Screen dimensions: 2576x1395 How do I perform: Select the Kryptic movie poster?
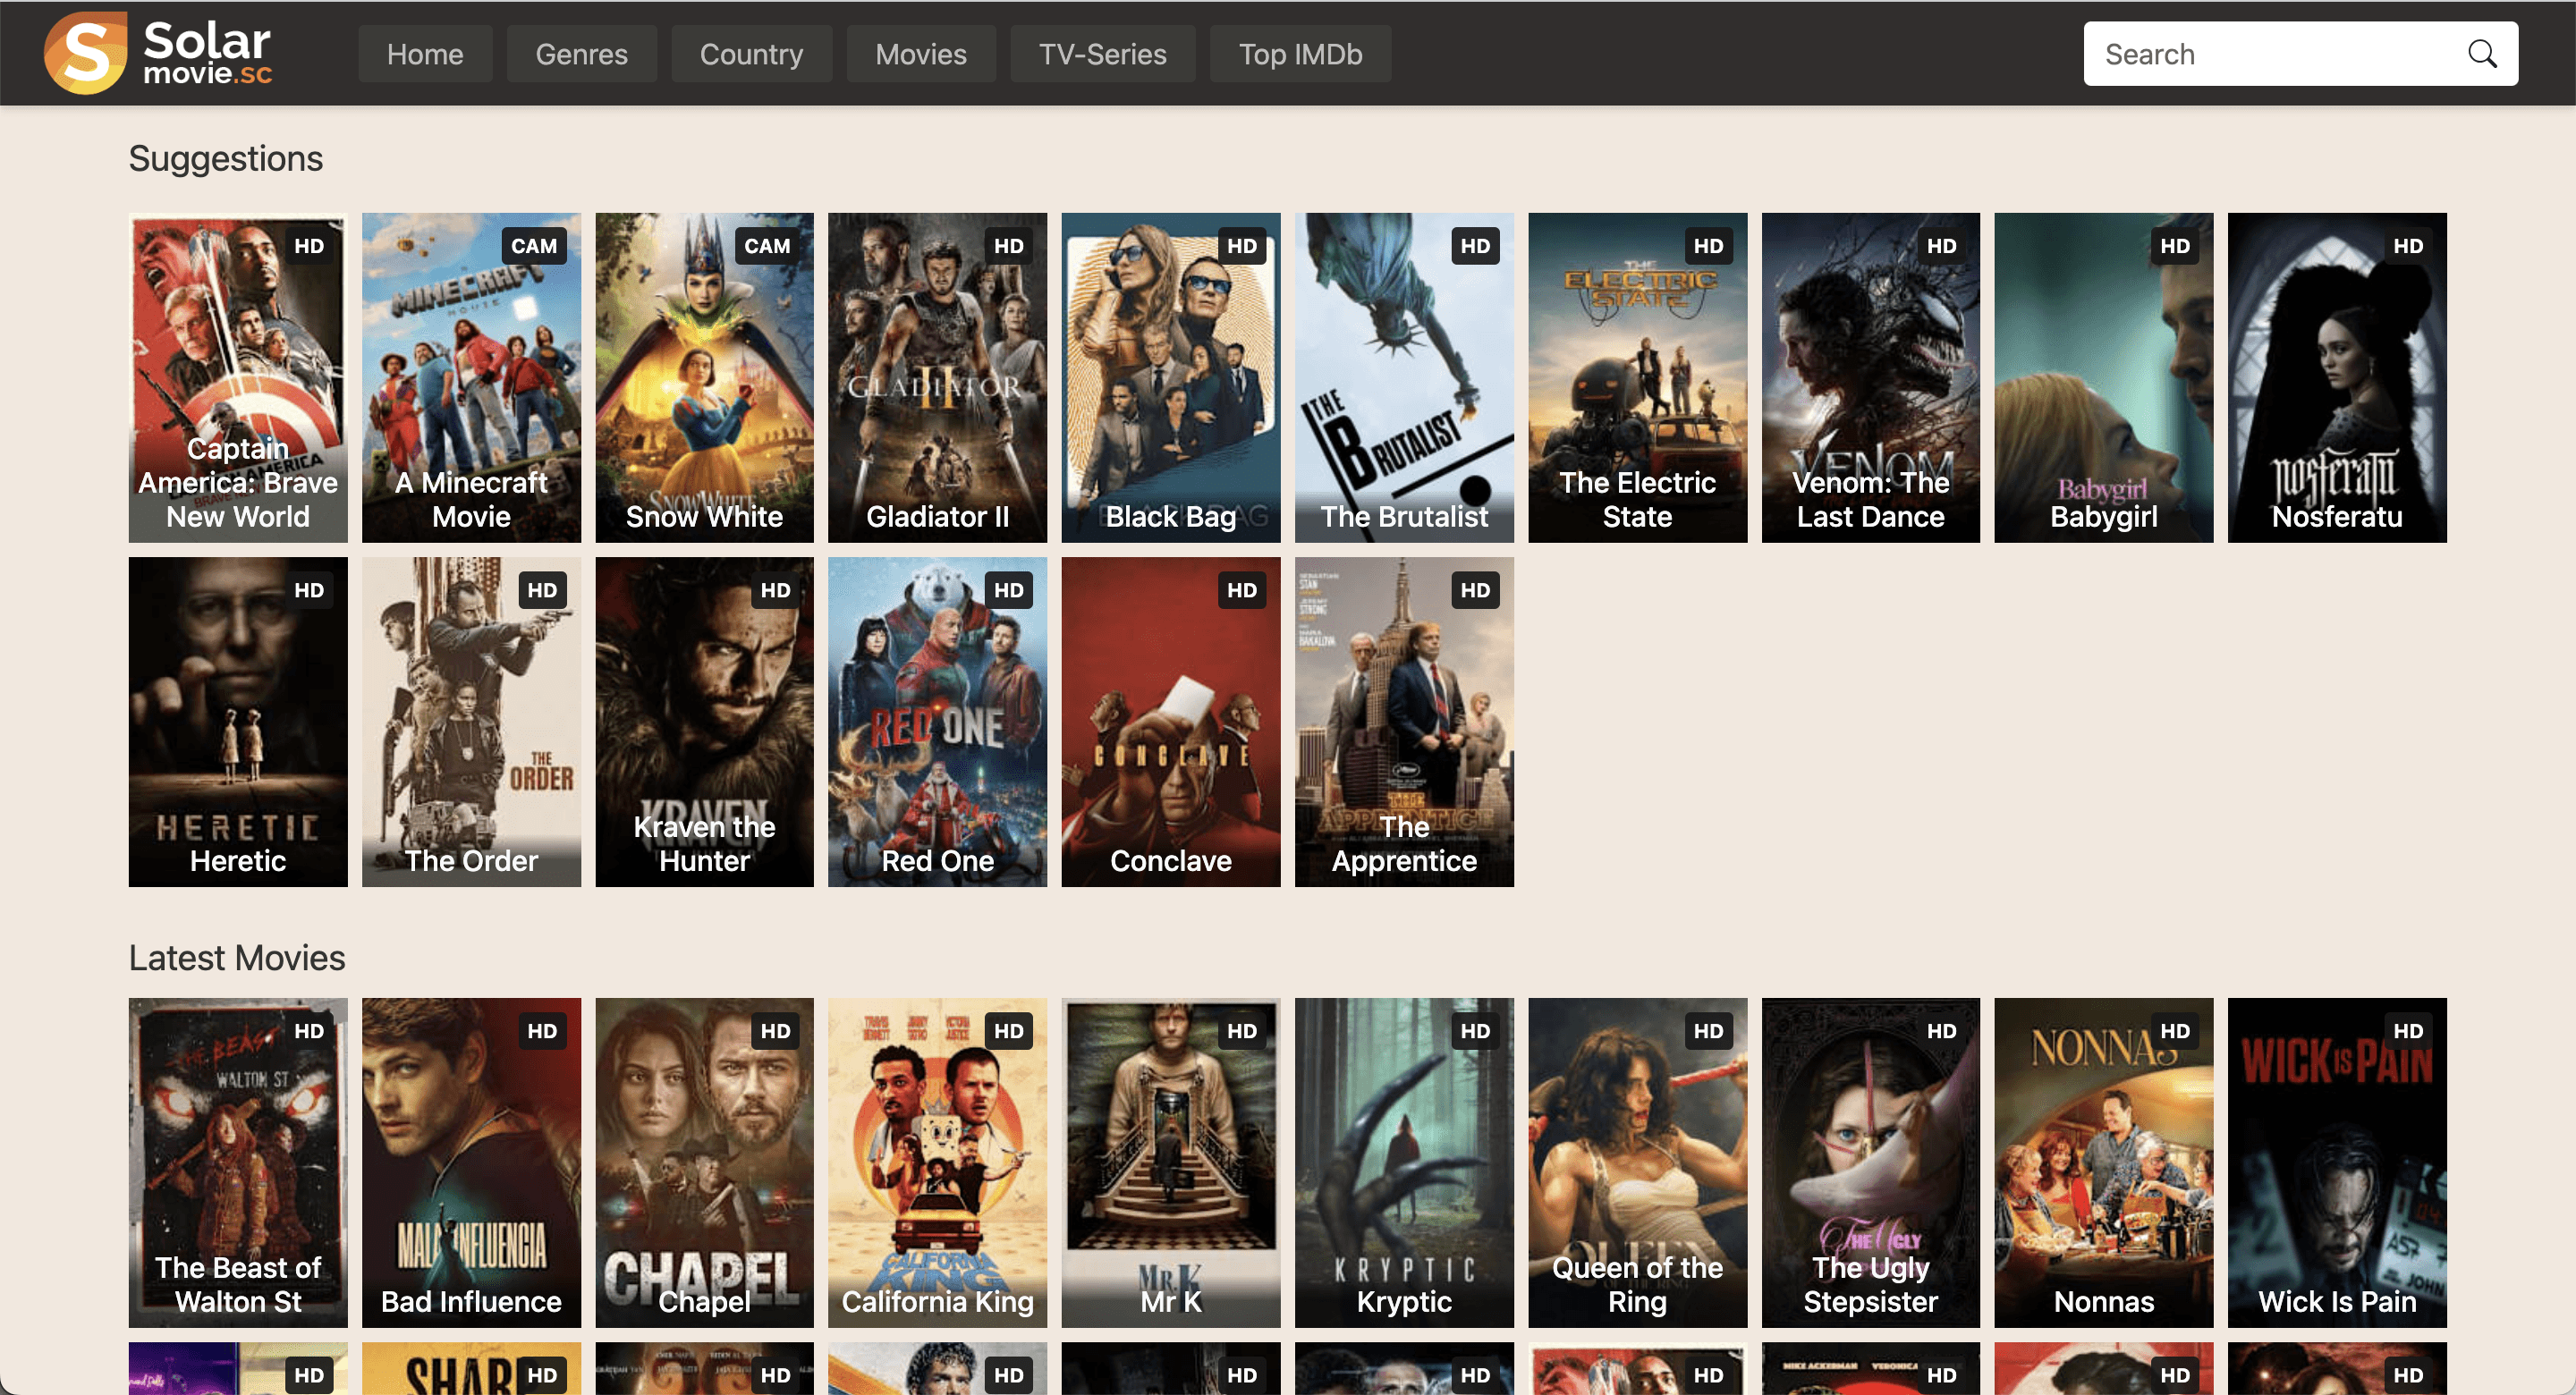coord(1404,1163)
